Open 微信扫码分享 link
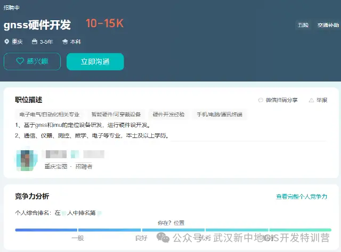This screenshot has width=341, height=252. (281, 100)
